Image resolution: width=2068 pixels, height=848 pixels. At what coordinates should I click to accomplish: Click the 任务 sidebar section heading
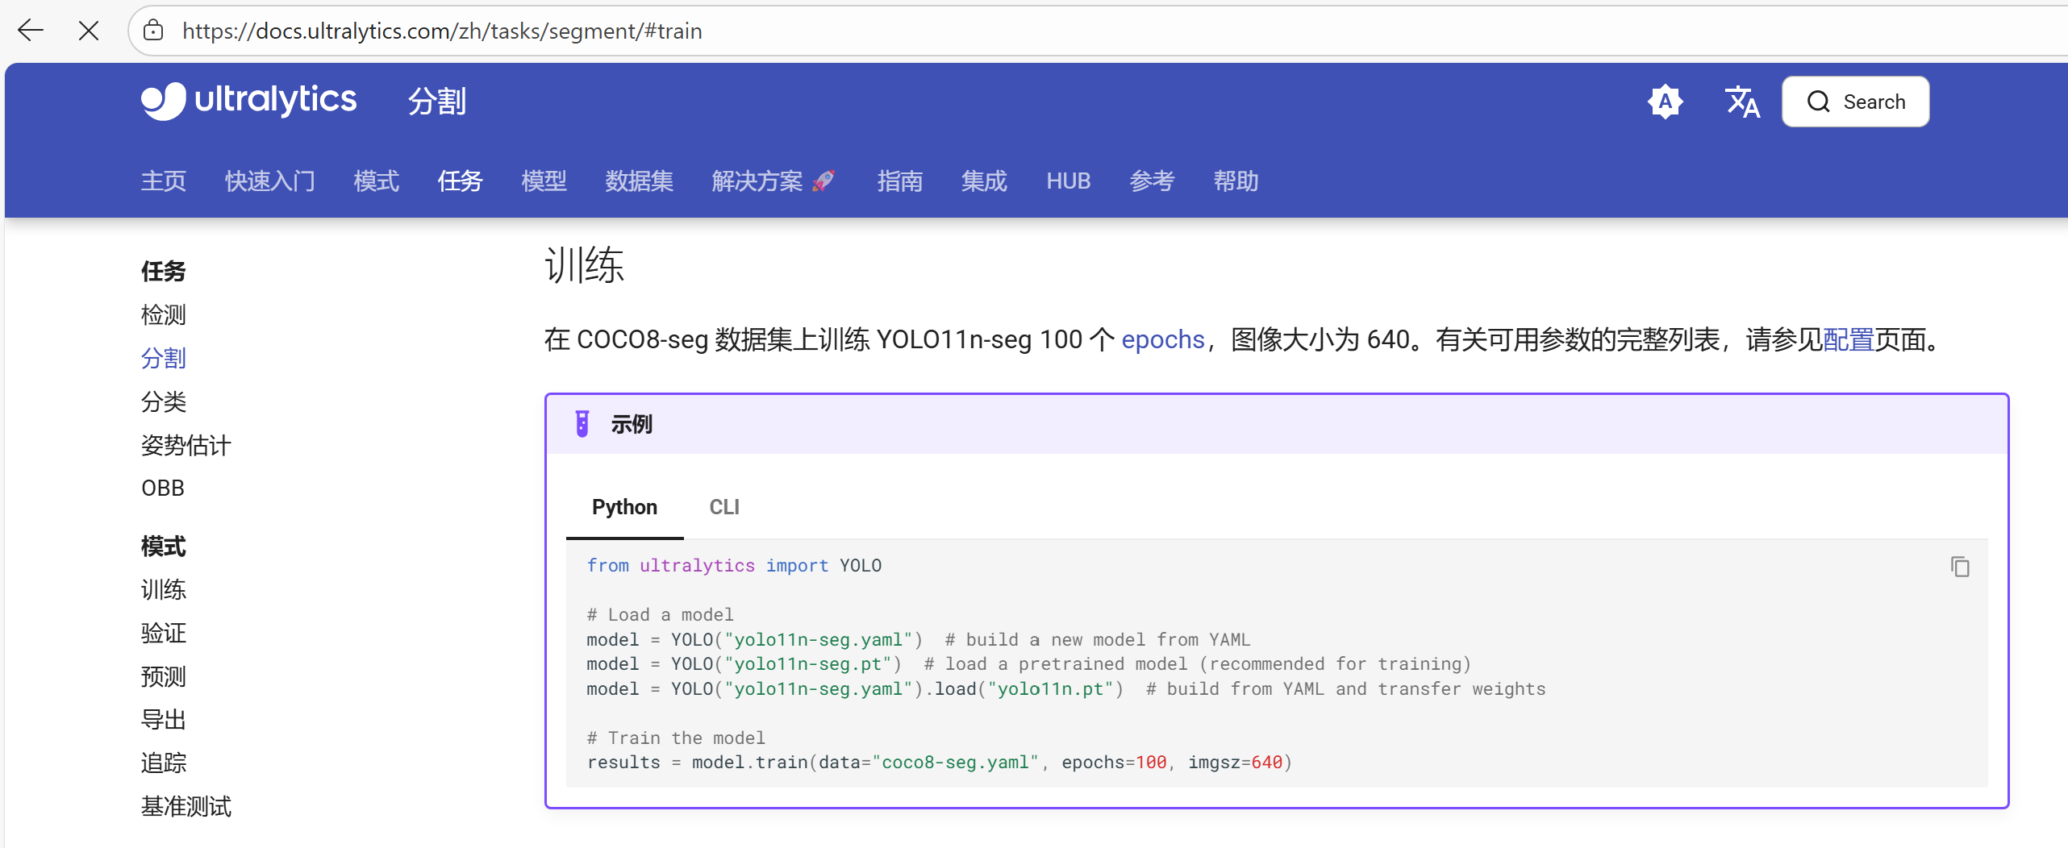[x=164, y=271]
